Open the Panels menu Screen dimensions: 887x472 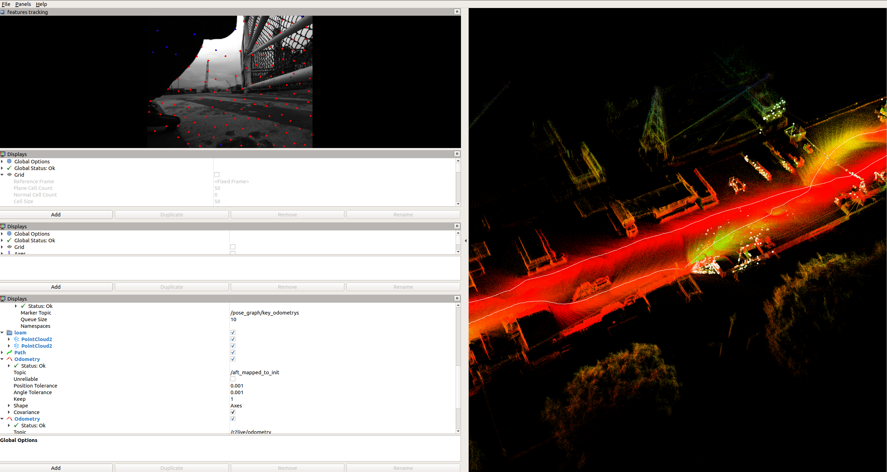(23, 4)
